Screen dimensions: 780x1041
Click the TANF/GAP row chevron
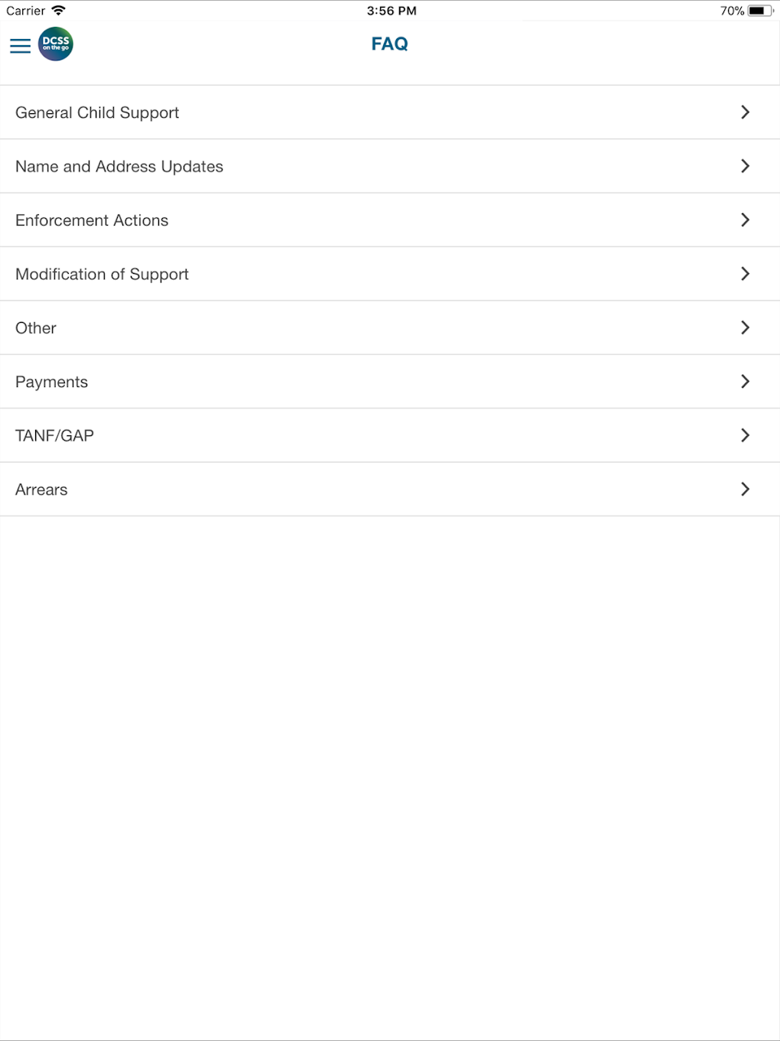click(745, 435)
